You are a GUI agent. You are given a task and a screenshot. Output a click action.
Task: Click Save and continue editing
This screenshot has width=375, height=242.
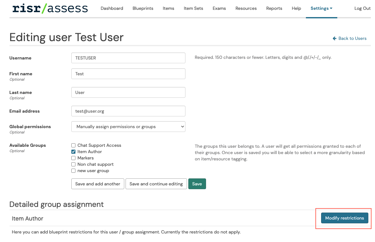pyautogui.click(x=156, y=184)
